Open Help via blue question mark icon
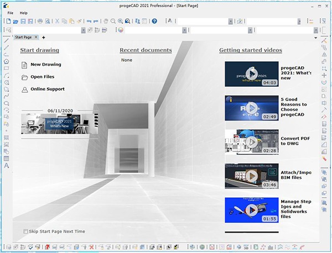This screenshot has width=332, height=253. tap(154, 21)
